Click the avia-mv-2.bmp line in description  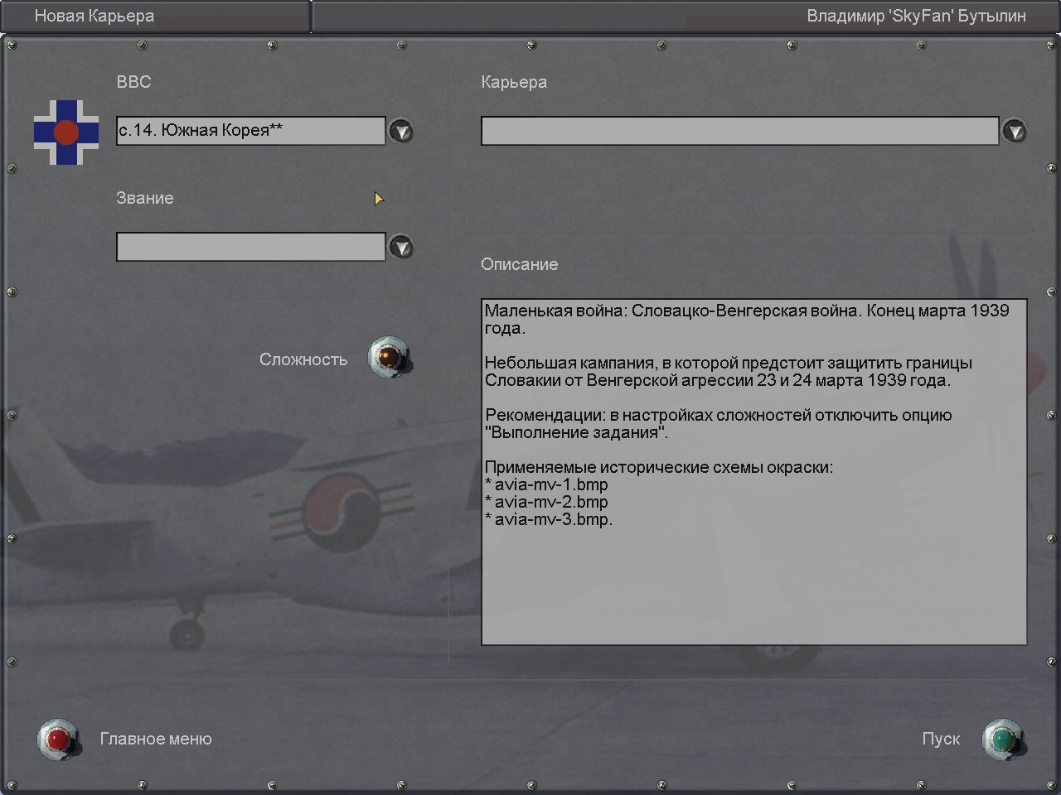point(547,502)
